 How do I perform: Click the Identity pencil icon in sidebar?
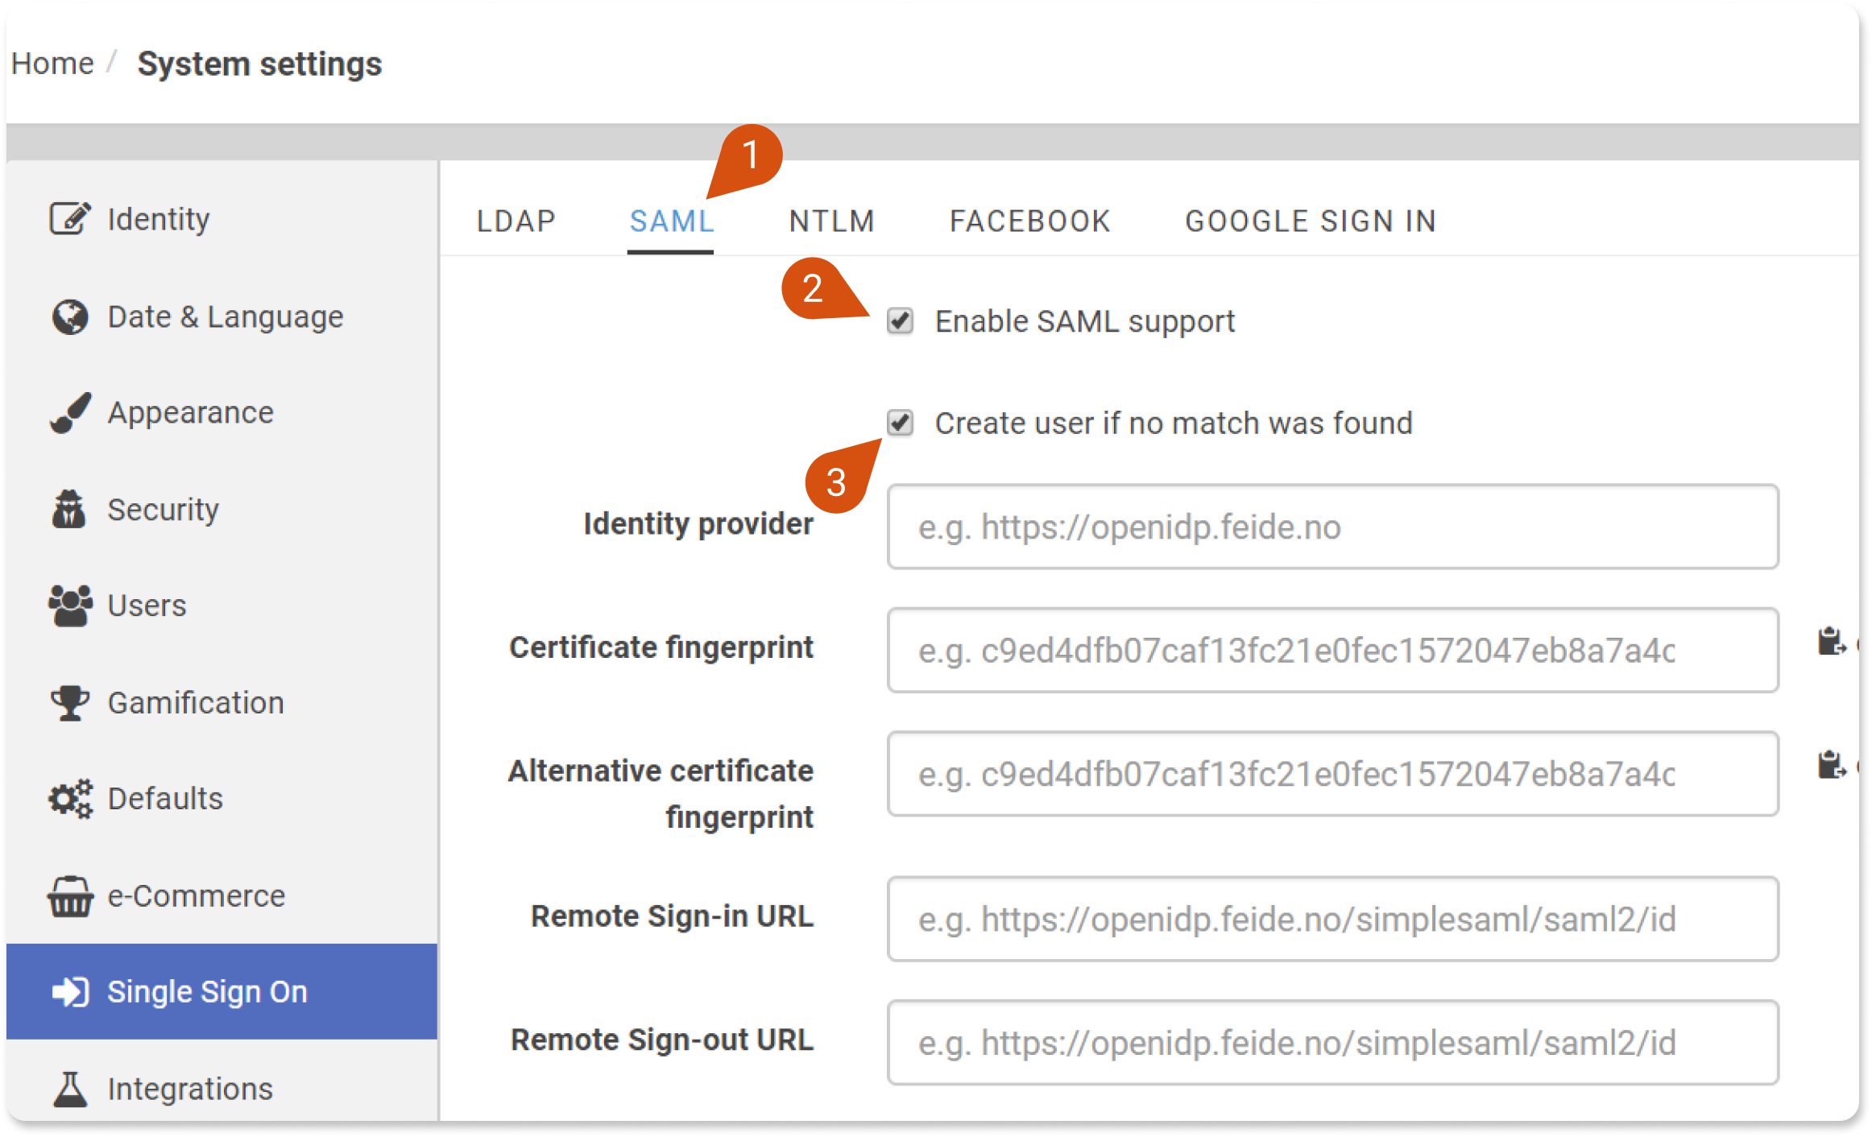pos(70,218)
